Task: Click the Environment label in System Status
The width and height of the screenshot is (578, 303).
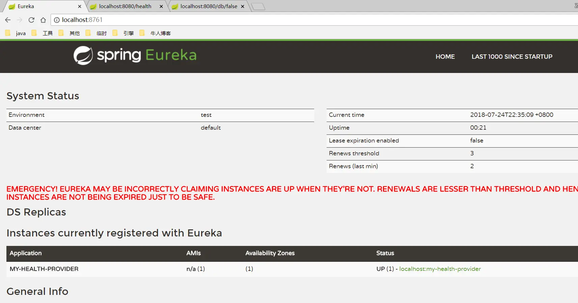Action: 27,115
